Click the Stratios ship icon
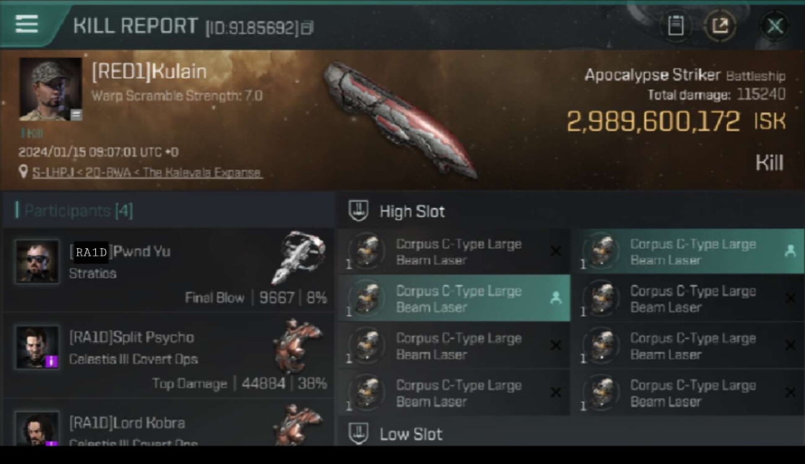 [x=298, y=256]
